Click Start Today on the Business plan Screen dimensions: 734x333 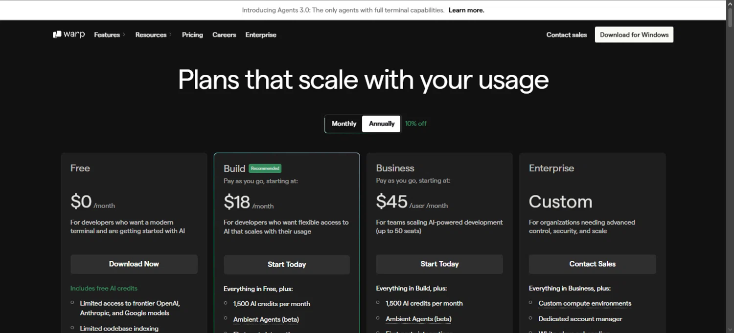pyautogui.click(x=439, y=264)
